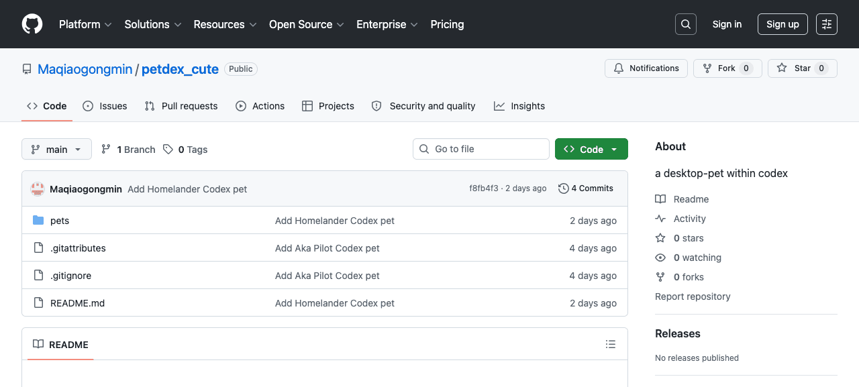Image resolution: width=859 pixels, height=387 pixels.
Task: Open the README outline list icon
Action: [611, 344]
